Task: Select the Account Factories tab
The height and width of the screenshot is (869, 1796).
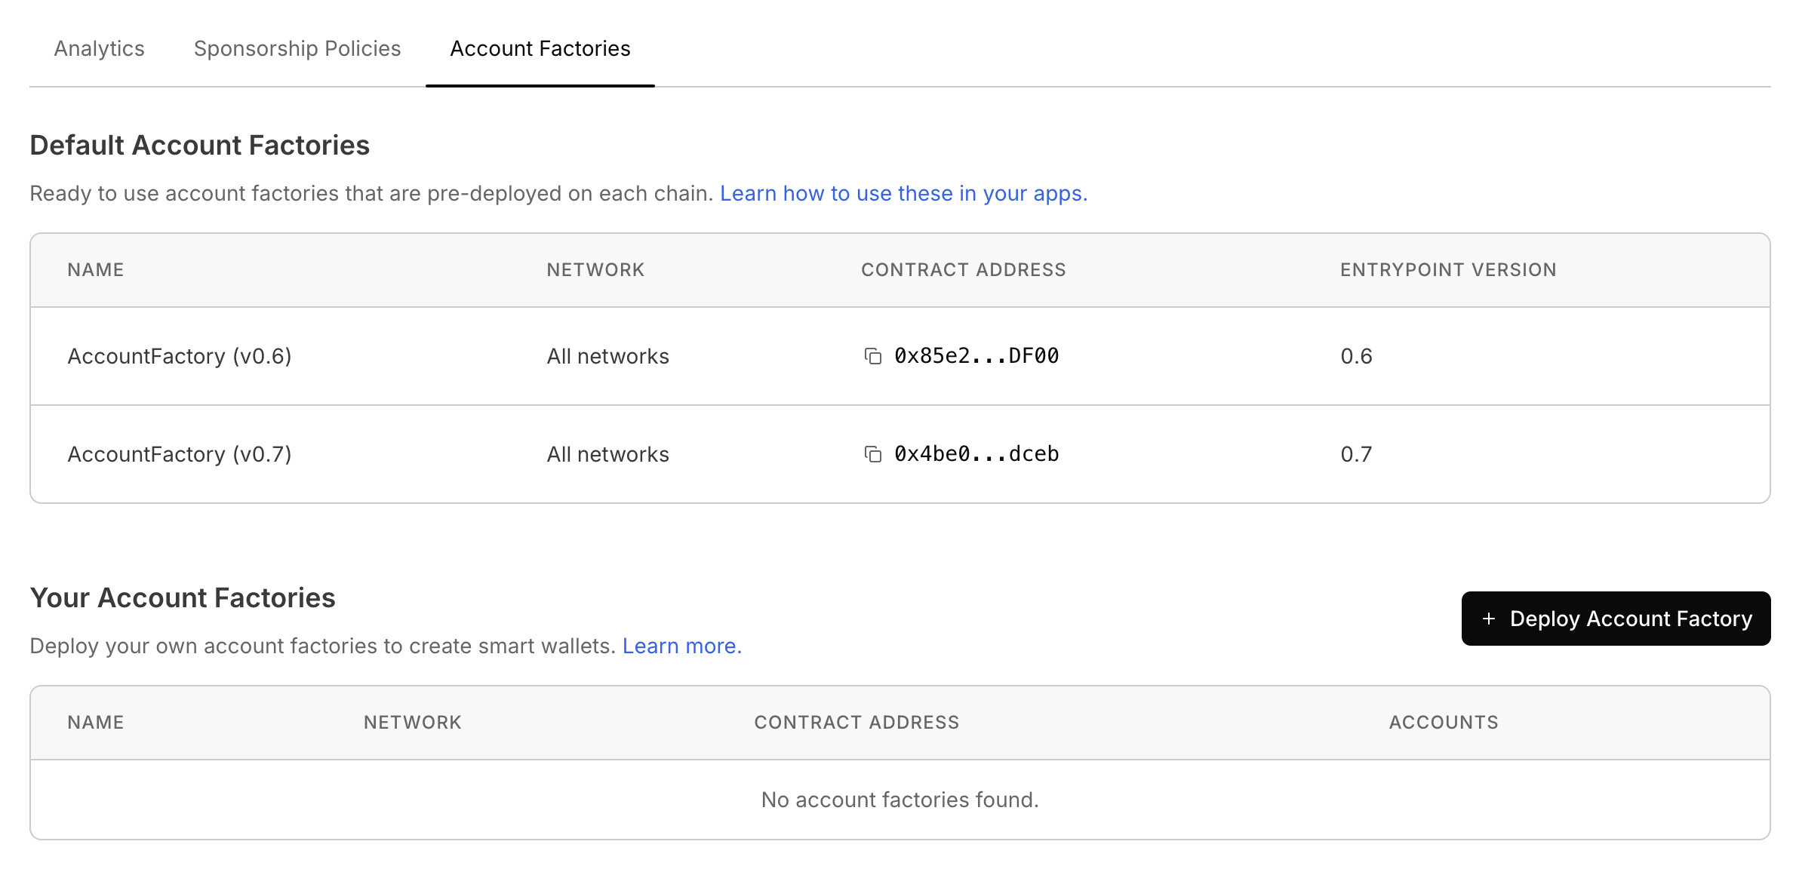Action: (x=540, y=48)
